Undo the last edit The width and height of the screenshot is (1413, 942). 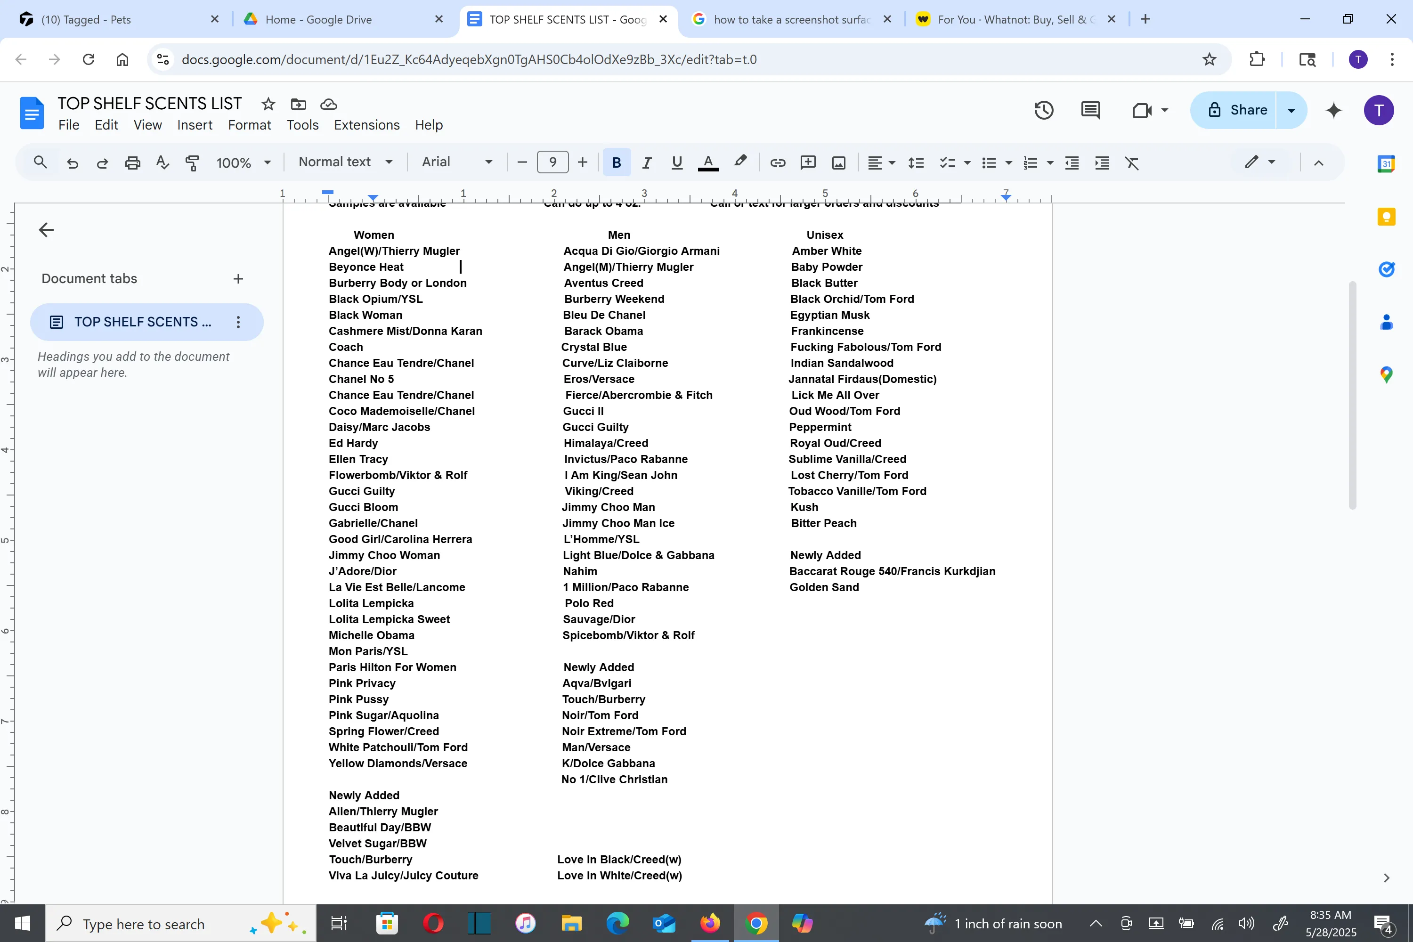coord(73,163)
